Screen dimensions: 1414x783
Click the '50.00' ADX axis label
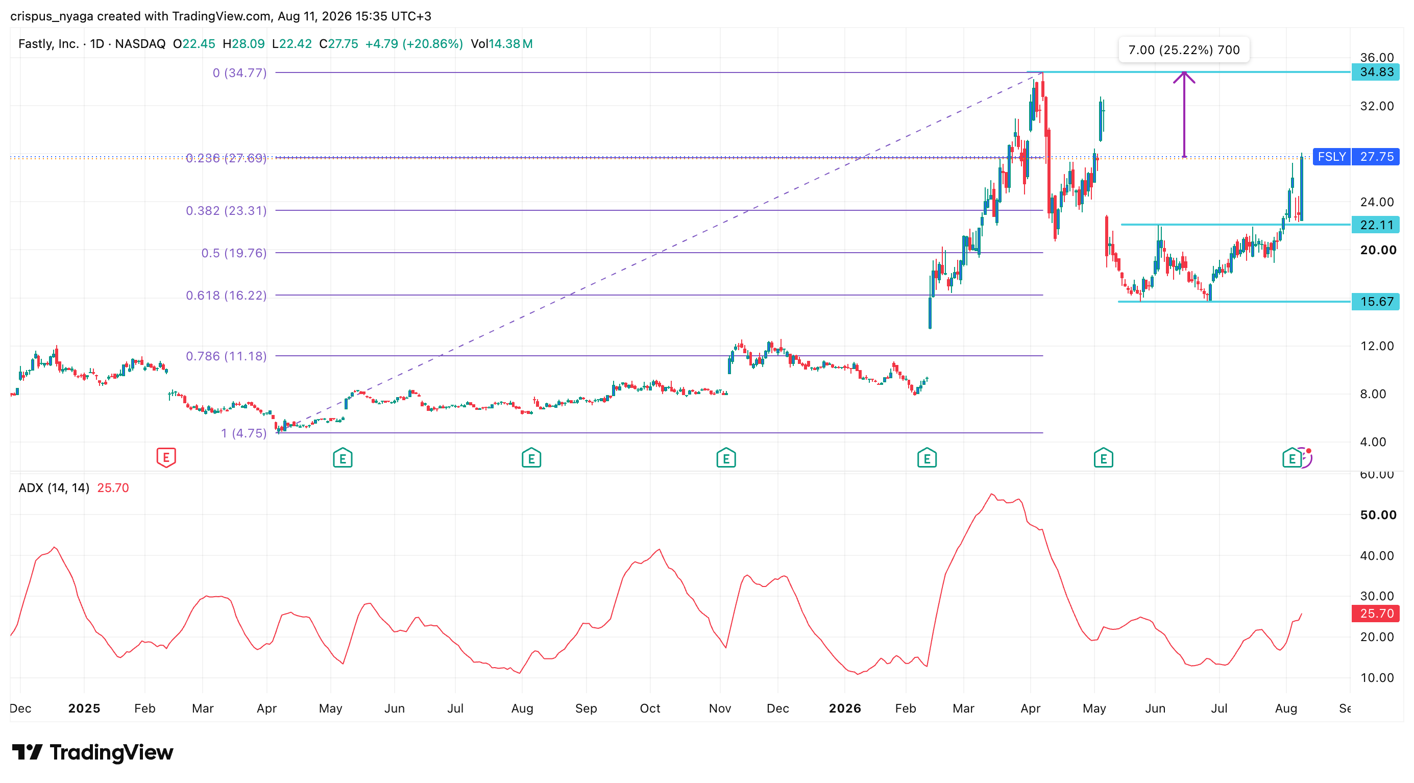pyautogui.click(x=1378, y=515)
